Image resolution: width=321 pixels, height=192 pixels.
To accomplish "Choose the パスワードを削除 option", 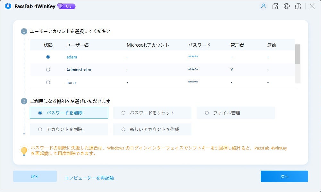I will pyautogui.click(x=40, y=113).
